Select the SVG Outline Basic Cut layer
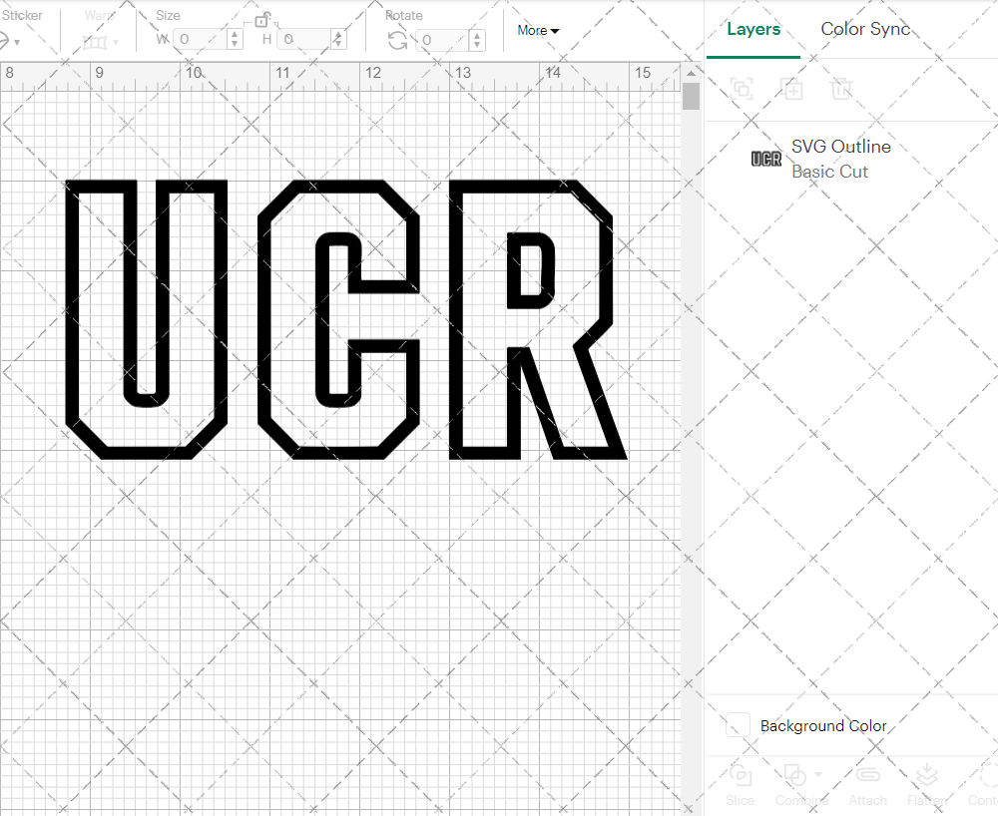 [840, 158]
